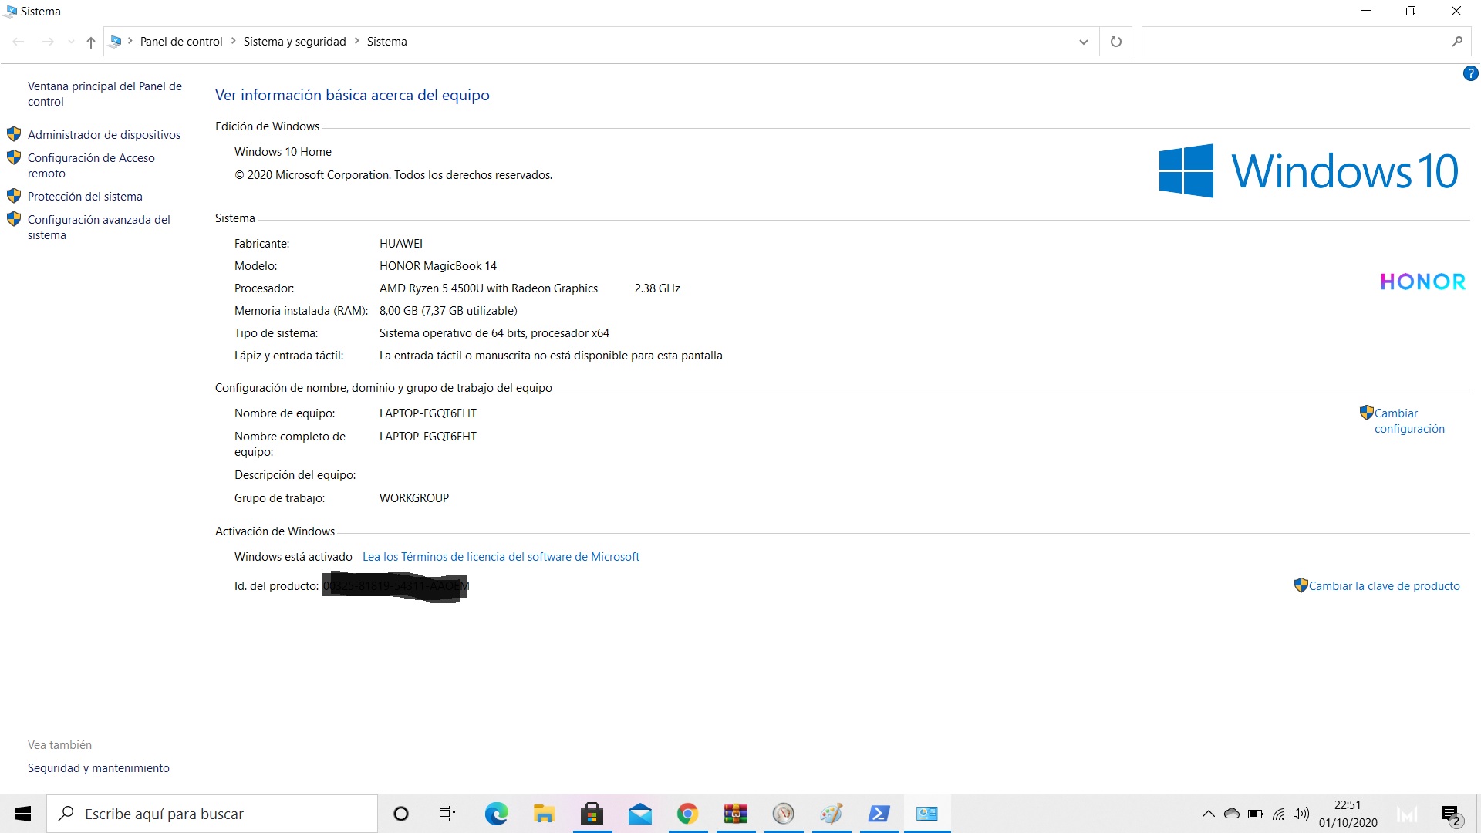Click the refresh button in address bar
Screen dimensions: 1481x833
coord(1115,42)
